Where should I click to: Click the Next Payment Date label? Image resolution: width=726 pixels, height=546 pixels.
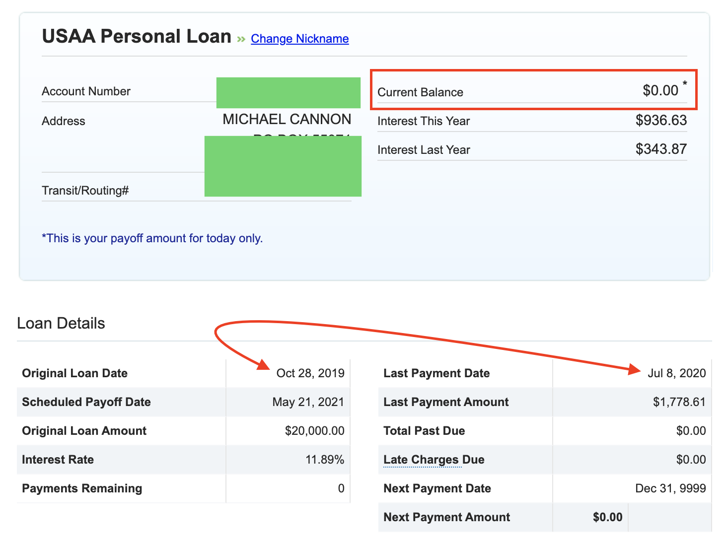pyautogui.click(x=437, y=488)
